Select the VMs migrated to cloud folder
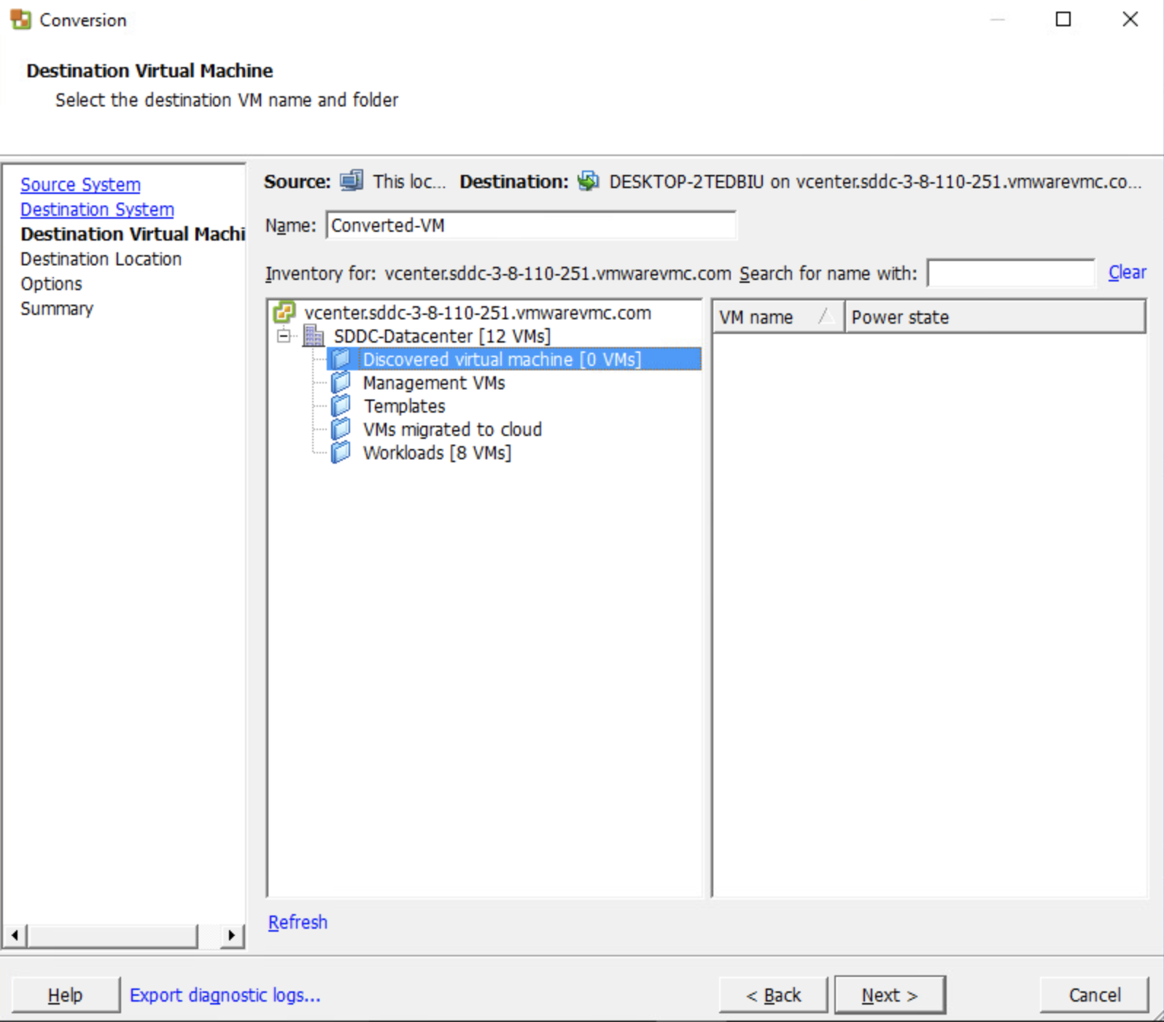 [452, 429]
